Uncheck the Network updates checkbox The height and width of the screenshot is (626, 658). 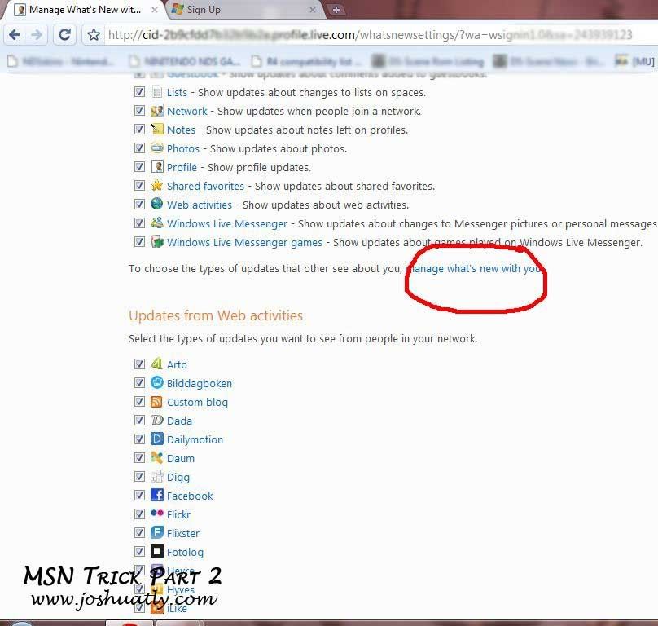click(139, 111)
